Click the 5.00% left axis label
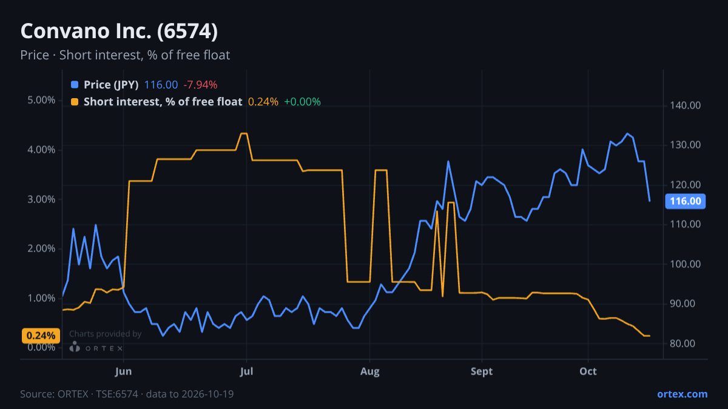 coord(41,100)
